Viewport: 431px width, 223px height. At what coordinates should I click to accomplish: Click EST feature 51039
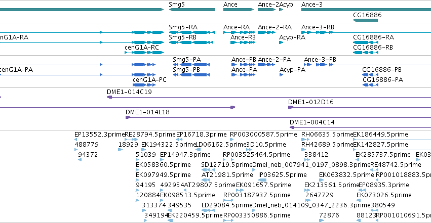(146, 155)
